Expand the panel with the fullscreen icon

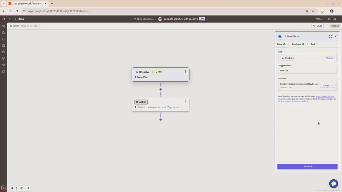(x=330, y=37)
